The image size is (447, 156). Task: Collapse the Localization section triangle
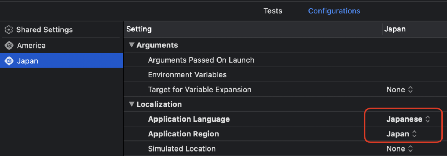(131, 104)
